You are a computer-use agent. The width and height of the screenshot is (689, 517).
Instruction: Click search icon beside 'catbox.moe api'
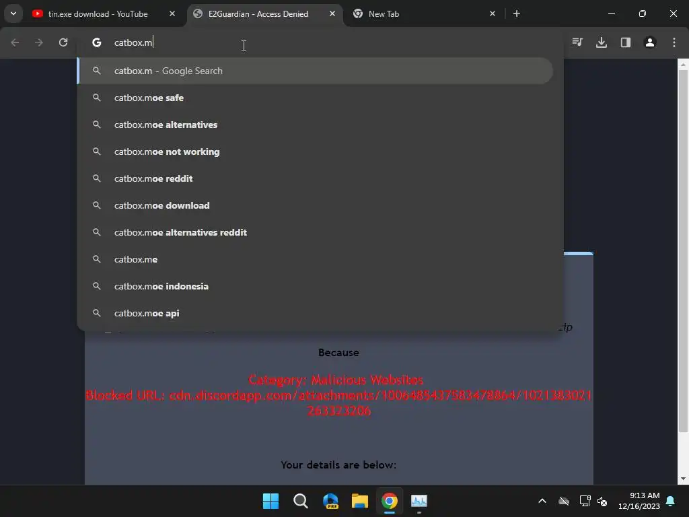pos(97,313)
